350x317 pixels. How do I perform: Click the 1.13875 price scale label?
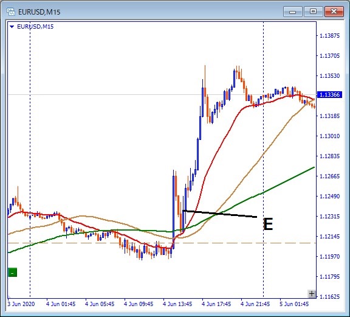click(330, 35)
